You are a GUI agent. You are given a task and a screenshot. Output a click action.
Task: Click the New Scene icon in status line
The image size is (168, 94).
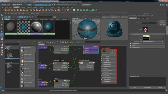pyautogui.click(x=13, y=5)
